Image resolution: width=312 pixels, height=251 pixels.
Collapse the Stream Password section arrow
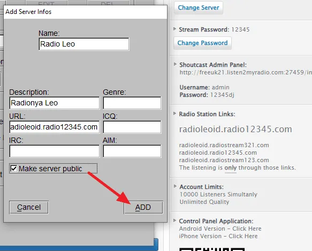pyautogui.click(x=174, y=29)
